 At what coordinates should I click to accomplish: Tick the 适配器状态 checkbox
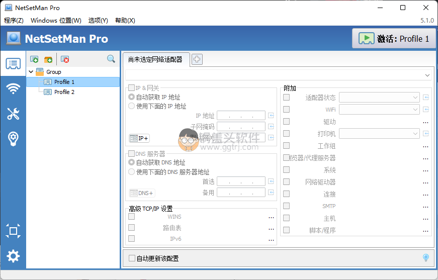pyautogui.click(x=286, y=97)
